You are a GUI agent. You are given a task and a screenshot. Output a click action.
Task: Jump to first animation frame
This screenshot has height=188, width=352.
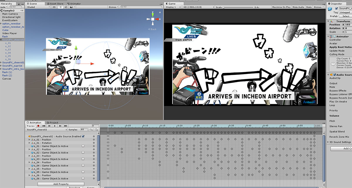(x=44, y=126)
